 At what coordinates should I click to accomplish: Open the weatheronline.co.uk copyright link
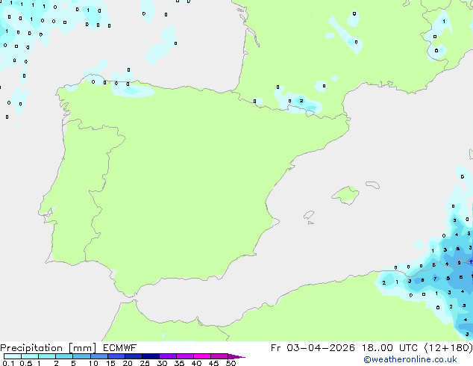click(410, 359)
